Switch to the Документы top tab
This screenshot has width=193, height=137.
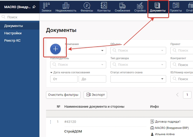click(158, 7)
